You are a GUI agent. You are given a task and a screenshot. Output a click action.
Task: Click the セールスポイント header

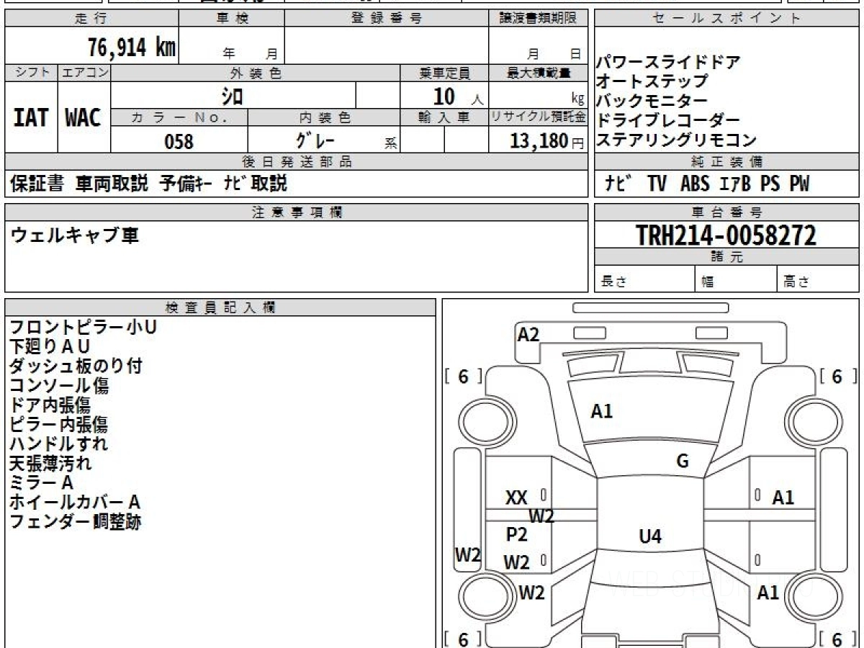pyautogui.click(x=727, y=19)
